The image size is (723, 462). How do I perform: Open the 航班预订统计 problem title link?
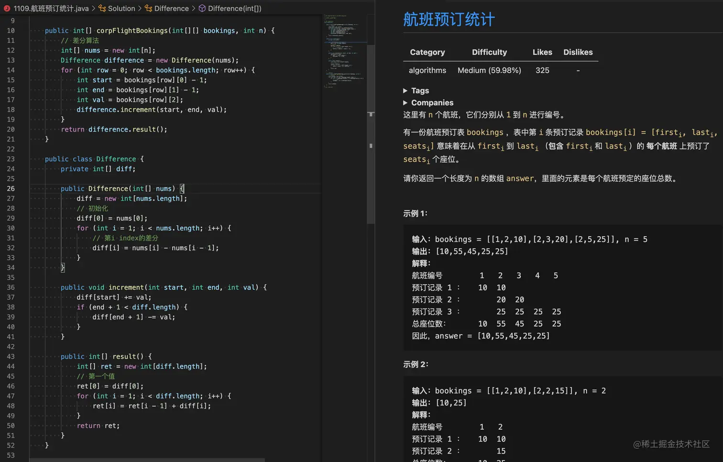coord(449,19)
